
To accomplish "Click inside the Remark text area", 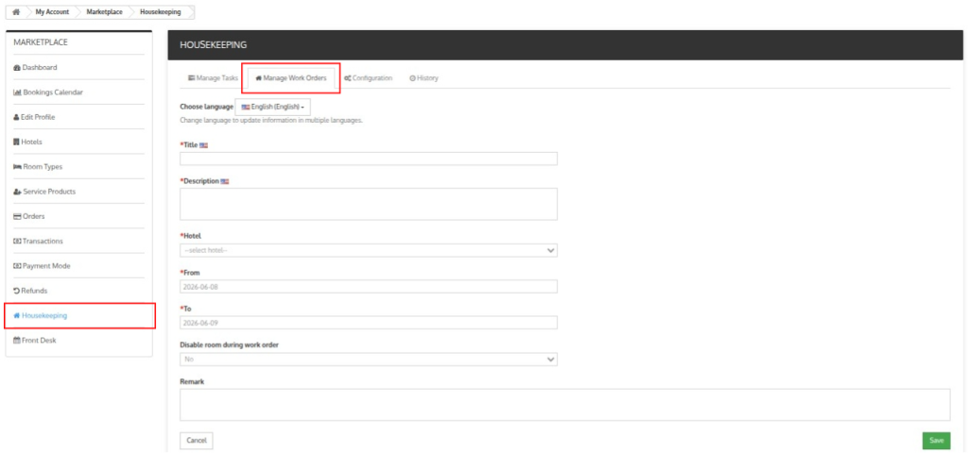I will click(565, 405).
